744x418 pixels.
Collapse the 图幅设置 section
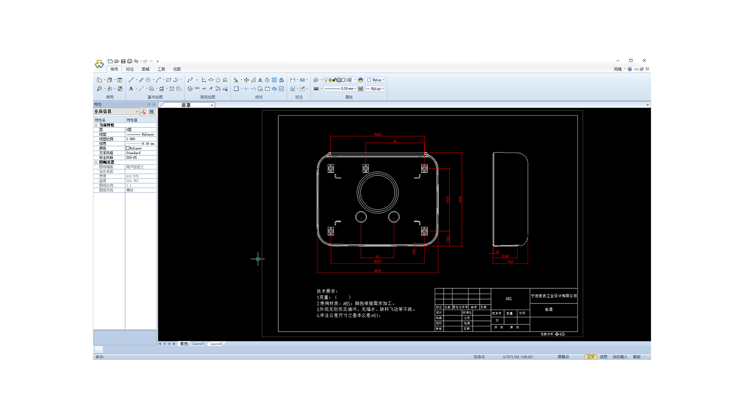point(96,162)
